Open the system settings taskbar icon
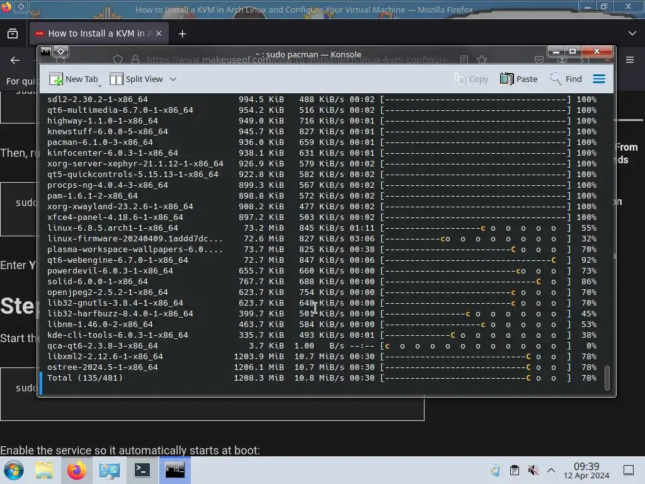645x484 pixels. pos(110,470)
